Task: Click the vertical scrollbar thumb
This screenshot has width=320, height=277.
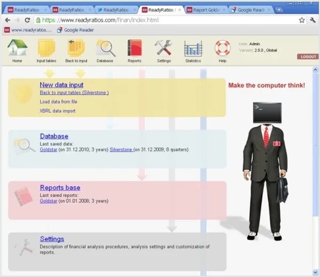Action: pyautogui.click(x=315, y=145)
